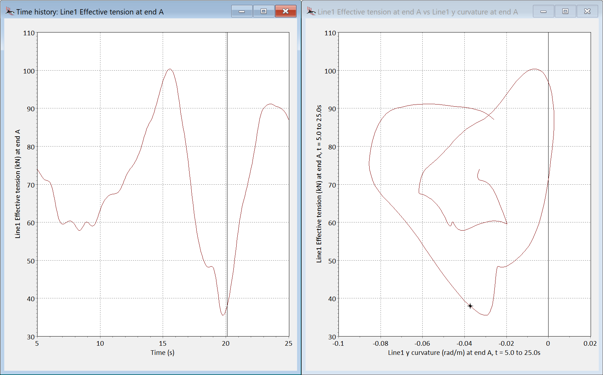Image resolution: width=603 pixels, height=375 pixels.
Task: Click the OrcaFlex icon in Time history window
Action: (10, 12)
